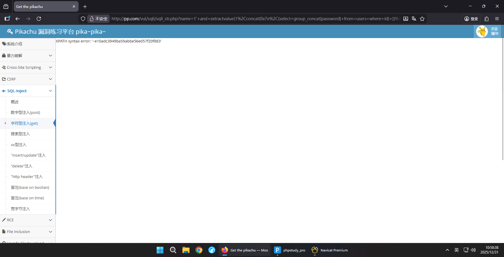Go back to previous page
The height and width of the screenshot is (257, 504).
(18, 19)
